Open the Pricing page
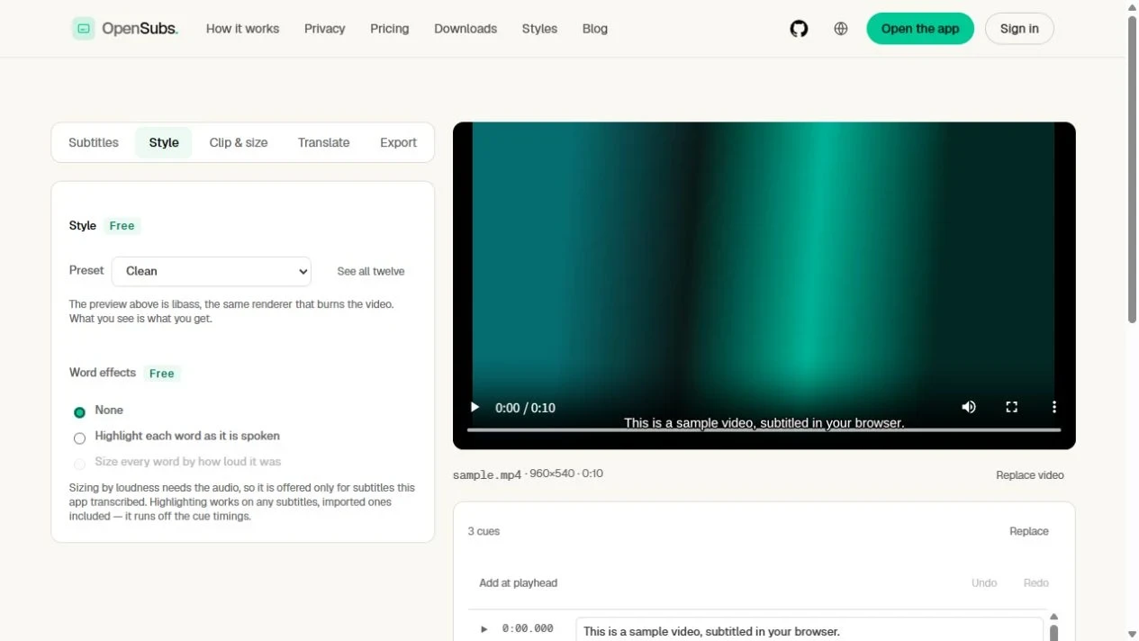This screenshot has width=1139, height=641. pyautogui.click(x=389, y=29)
